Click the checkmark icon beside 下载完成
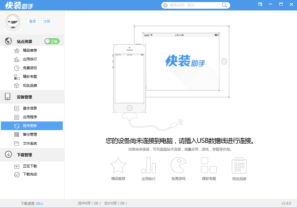The width and height of the screenshot is (297, 208). tap(17, 175)
